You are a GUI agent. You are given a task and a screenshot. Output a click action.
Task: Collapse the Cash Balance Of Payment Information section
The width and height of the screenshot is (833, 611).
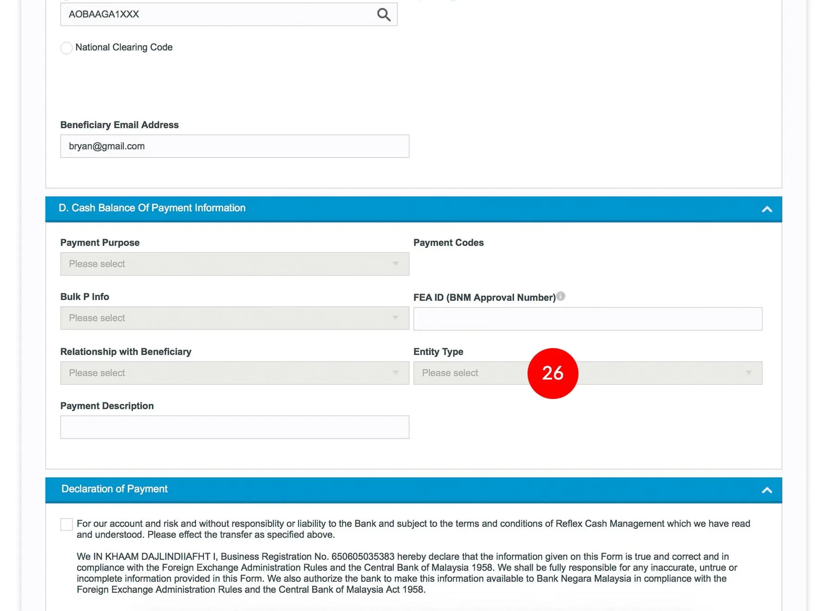click(x=766, y=209)
